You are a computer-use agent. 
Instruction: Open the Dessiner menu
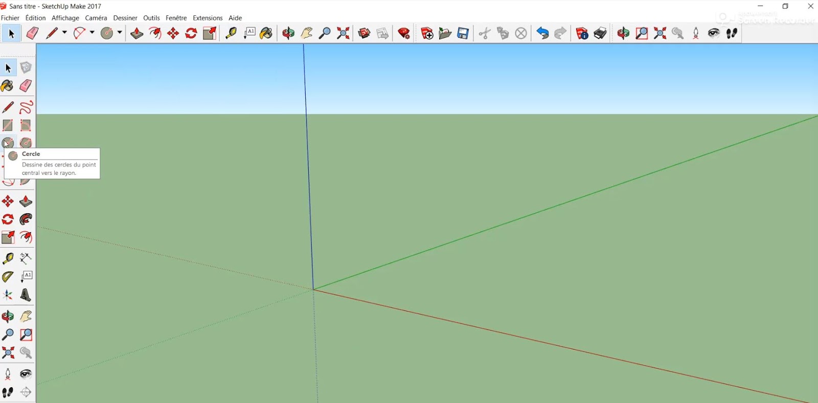125,18
